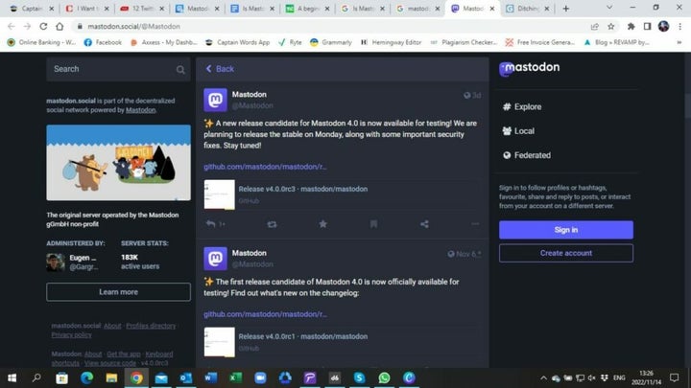Favourite the first post with star icon

click(x=322, y=223)
